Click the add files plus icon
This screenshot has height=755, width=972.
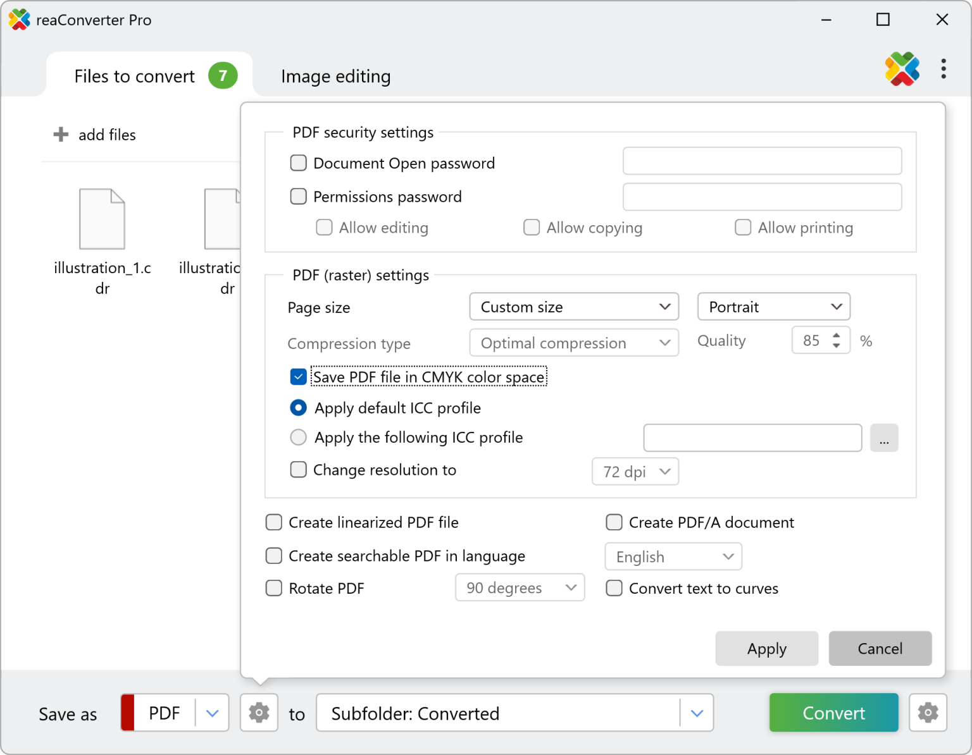(60, 134)
